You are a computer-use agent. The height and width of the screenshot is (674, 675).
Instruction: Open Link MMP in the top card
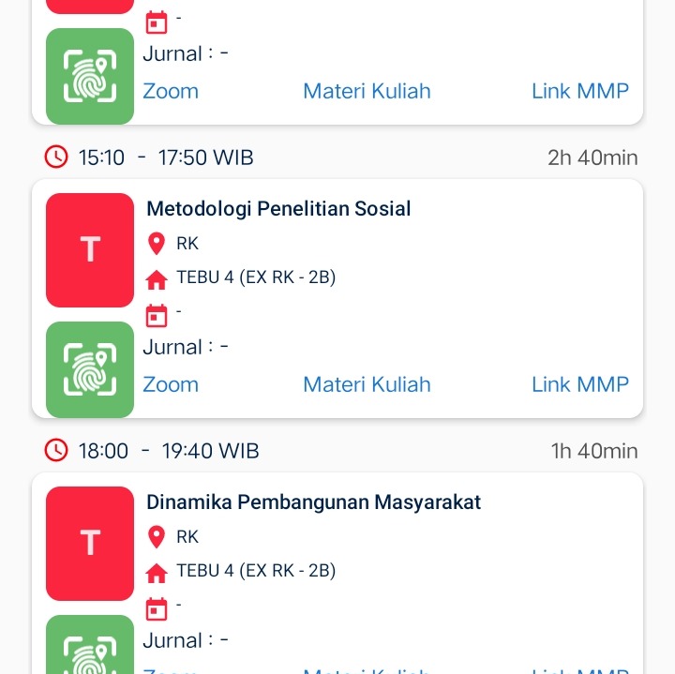click(x=579, y=91)
